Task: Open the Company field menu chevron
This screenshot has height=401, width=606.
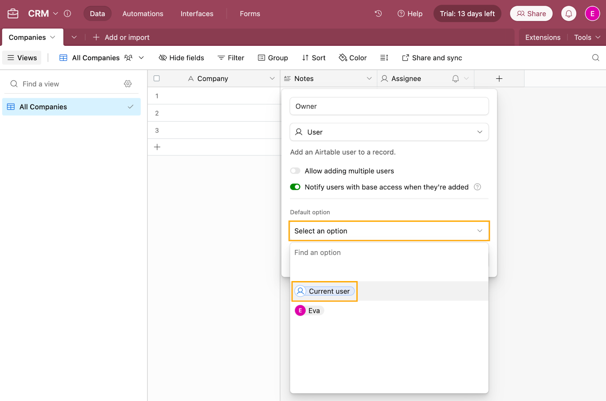Action: pos(272,79)
